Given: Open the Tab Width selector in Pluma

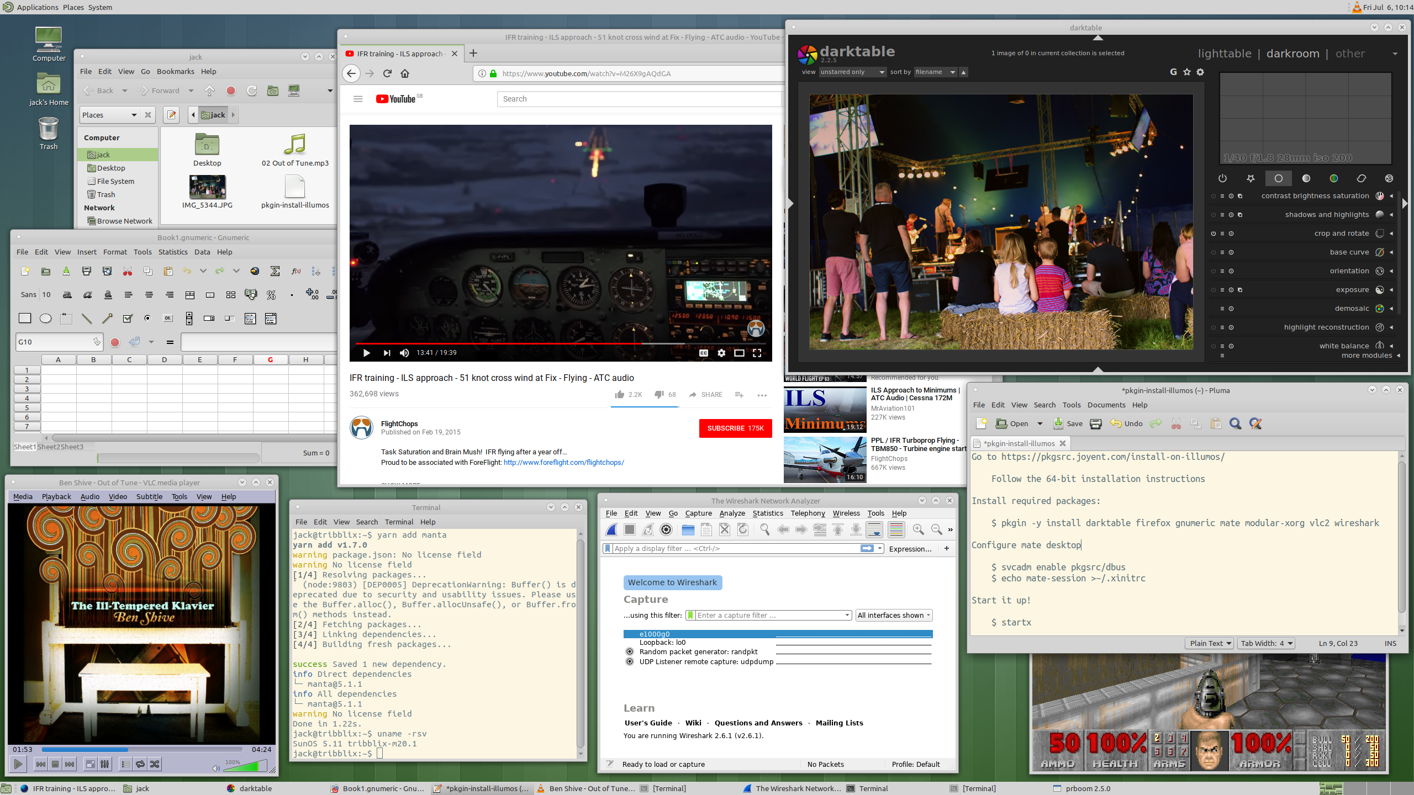Looking at the screenshot, I should (1266, 643).
